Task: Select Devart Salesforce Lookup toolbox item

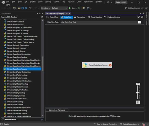Action: point(17,57)
